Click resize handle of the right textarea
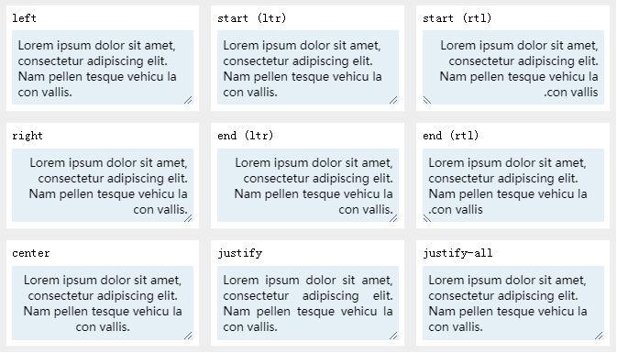The height and width of the screenshot is (353, 617). point(188,217)
